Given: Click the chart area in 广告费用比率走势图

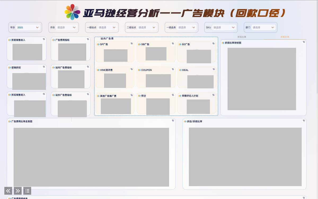Looking at the screenshot, I should click(91, 157).
